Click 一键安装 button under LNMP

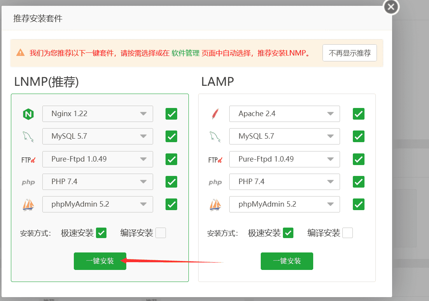pos(100,261)
